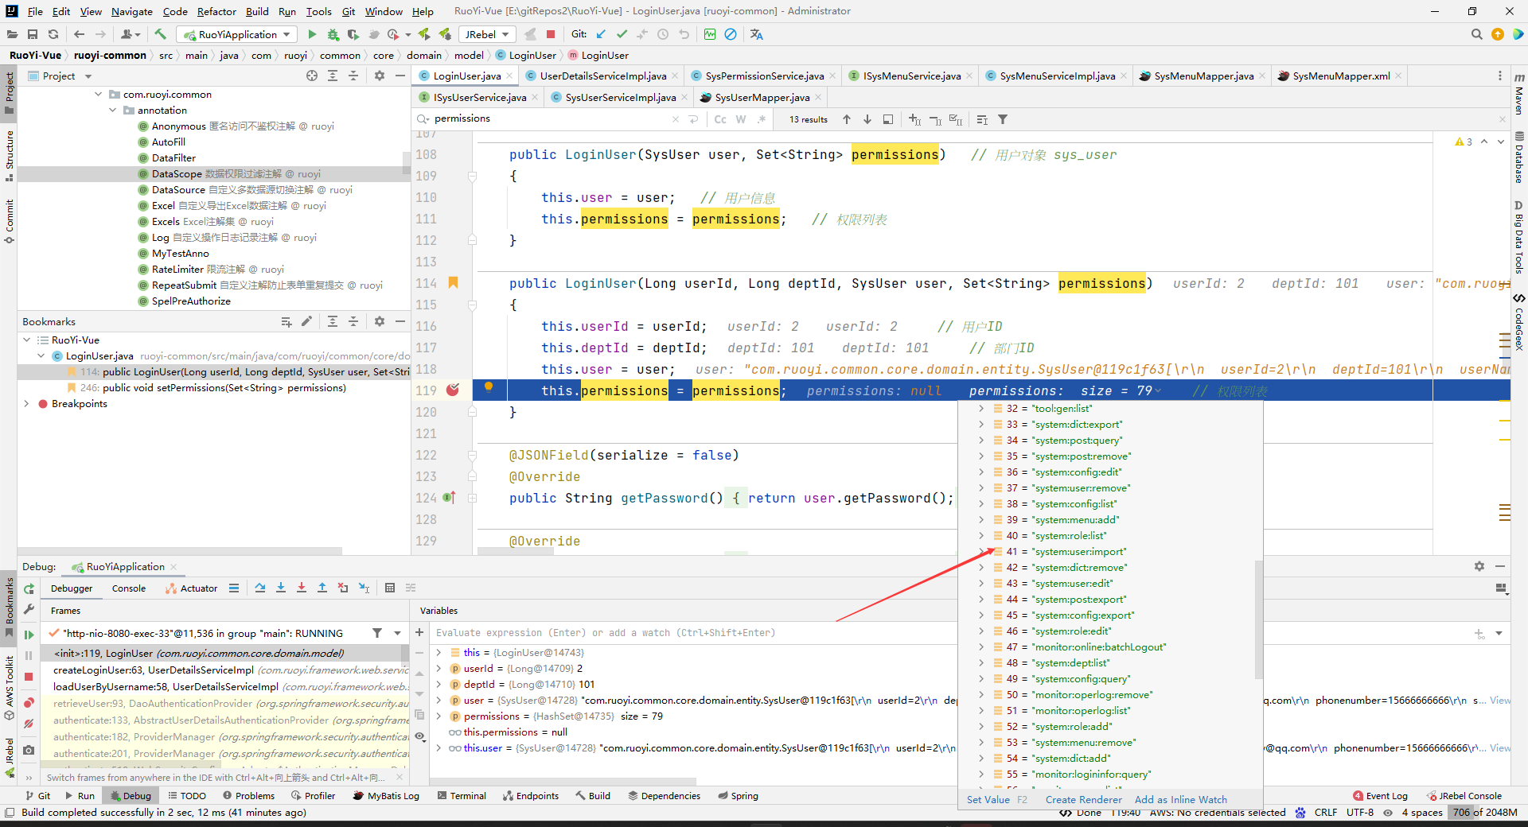
Task: Stop the running application via the red square
Action: pyautogui.click(x=551, y=34)
